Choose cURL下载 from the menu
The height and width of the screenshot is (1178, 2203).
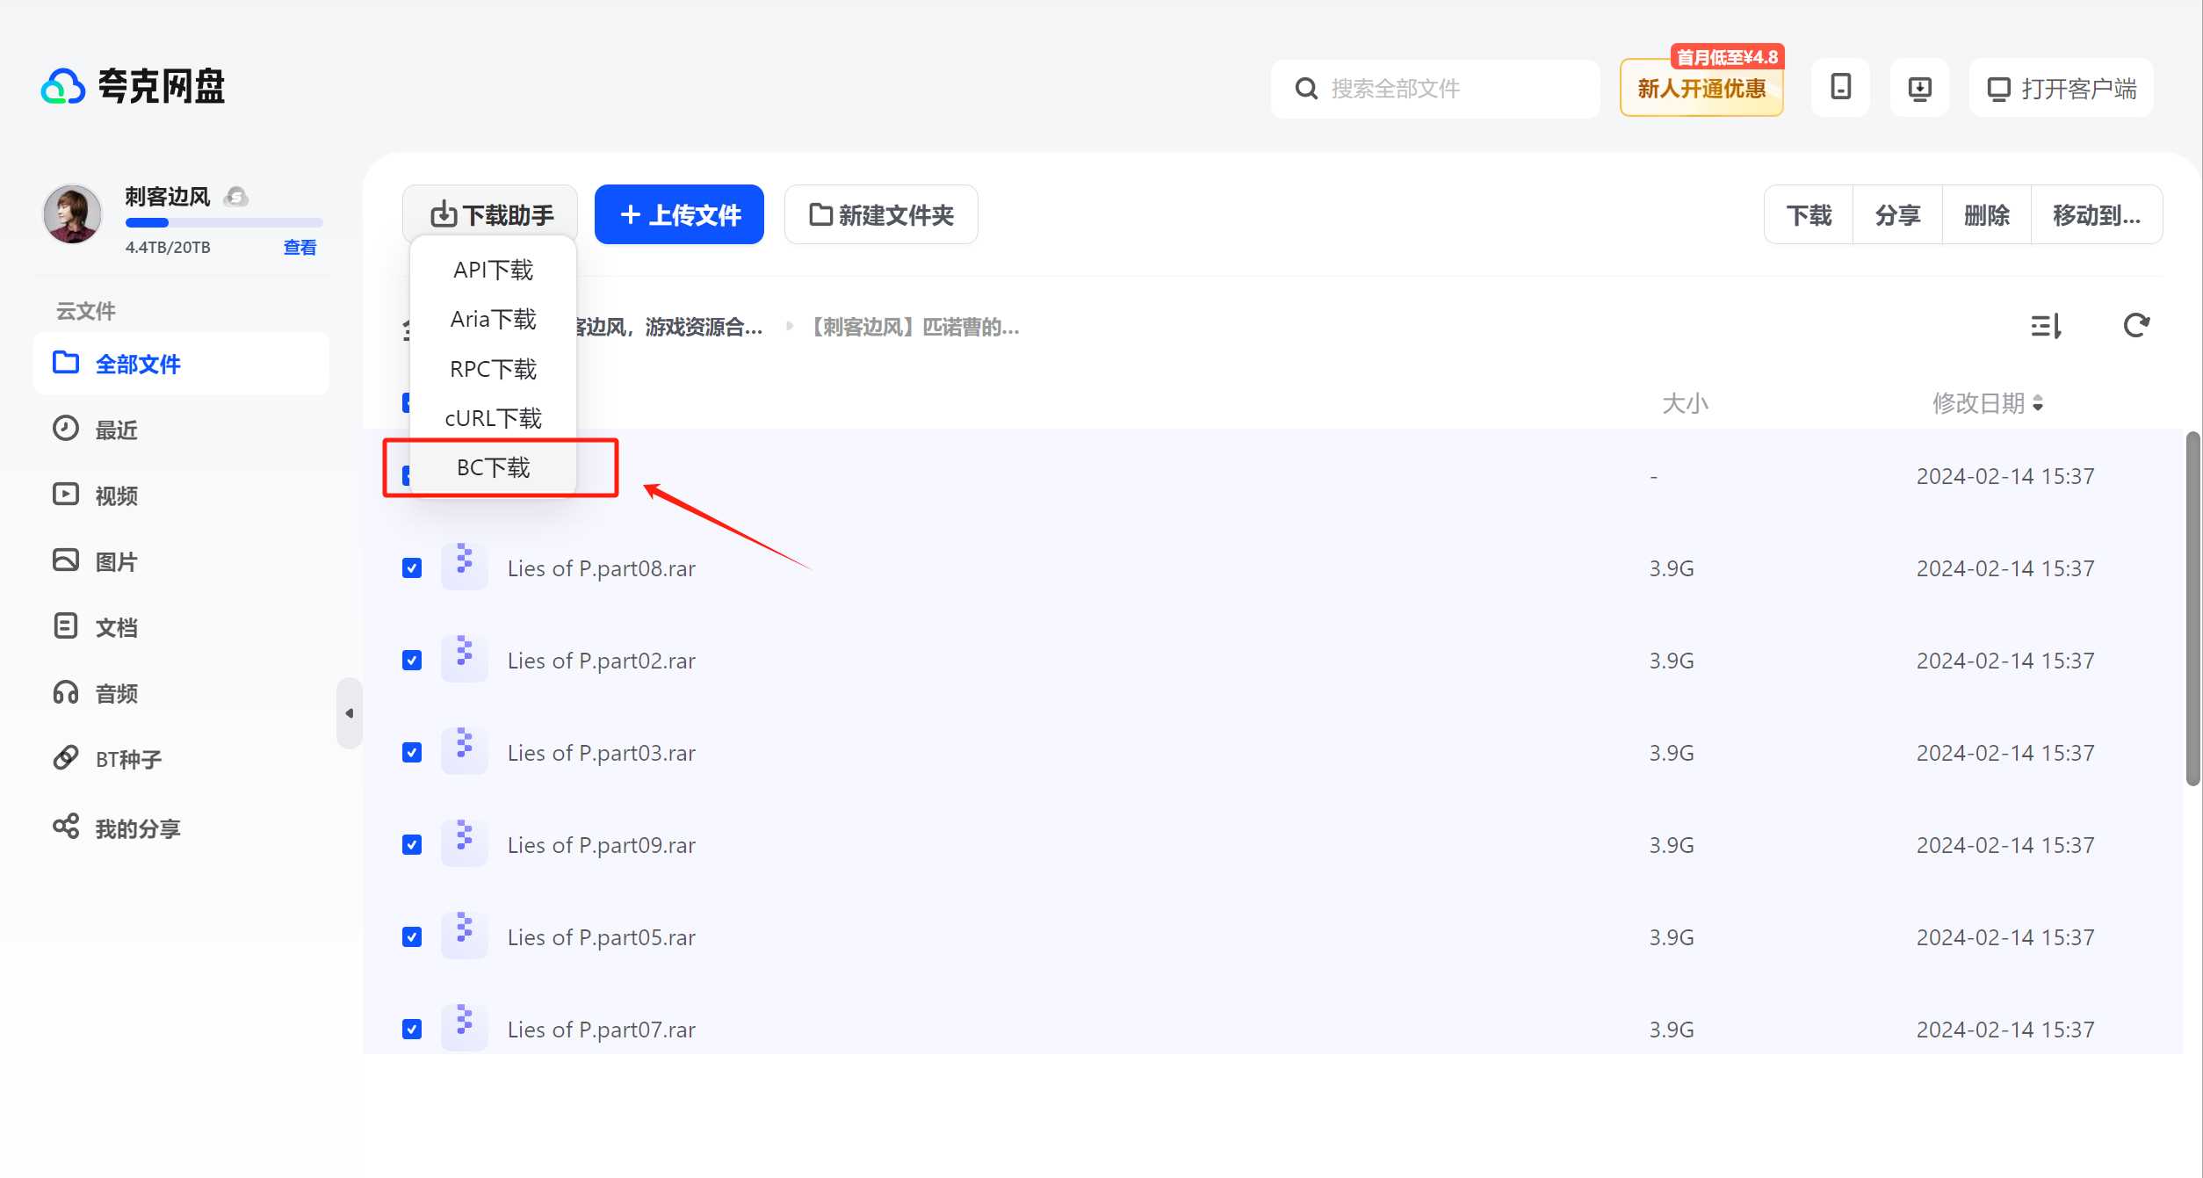pos(493,418)
